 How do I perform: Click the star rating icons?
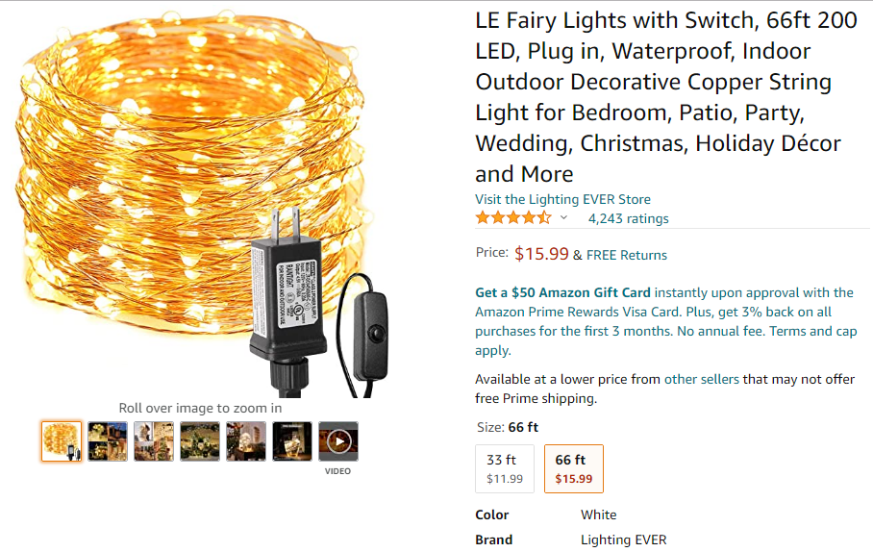[513, 218]
